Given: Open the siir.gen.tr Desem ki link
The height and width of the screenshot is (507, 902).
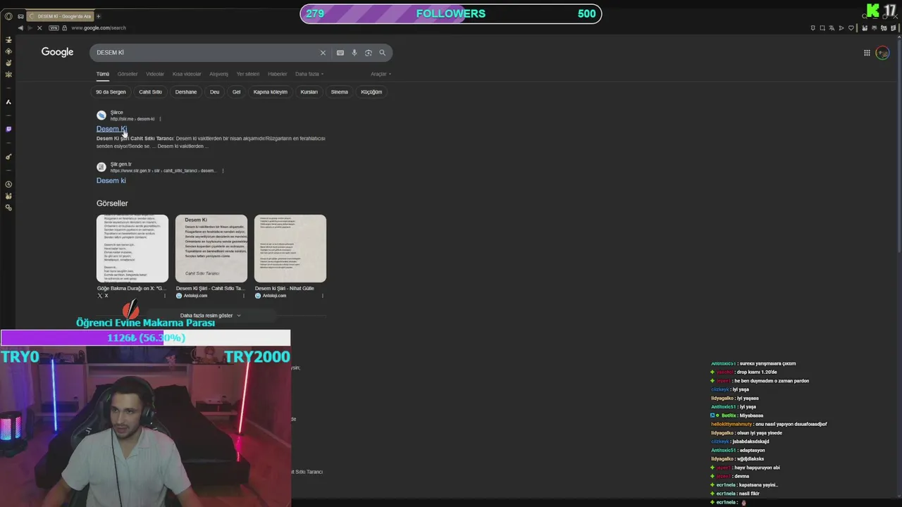Looking at the screenshot, I should pyautogui.click(x=111, y=181).
